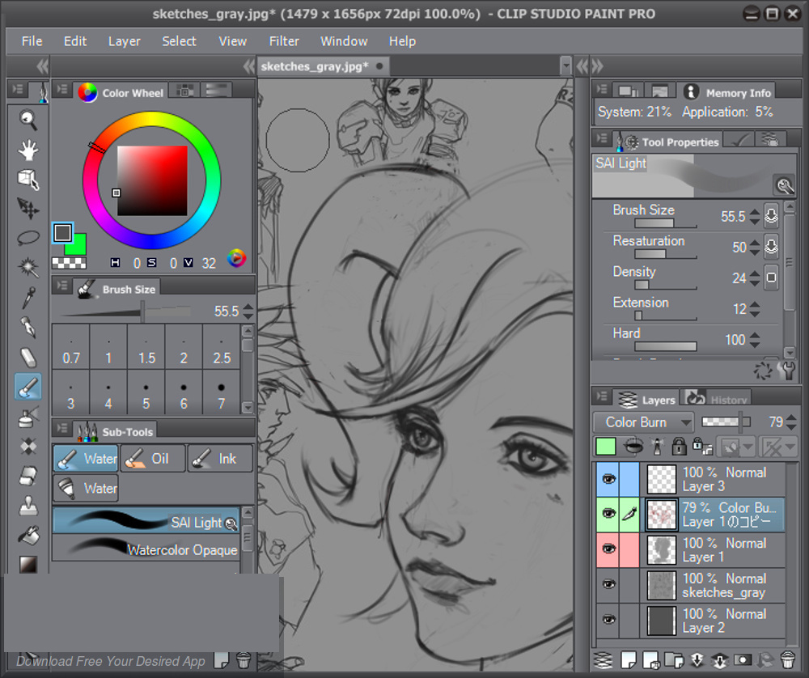Click the Lock layer padlock icon
Image resolution: width=809 pixels, height=678 pixels.
[x=679, y=446]
